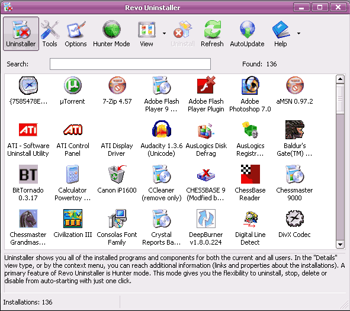Maximize the Revo Uninstaller window
Screen dimensions: 350x311
(x=320, y=7)
